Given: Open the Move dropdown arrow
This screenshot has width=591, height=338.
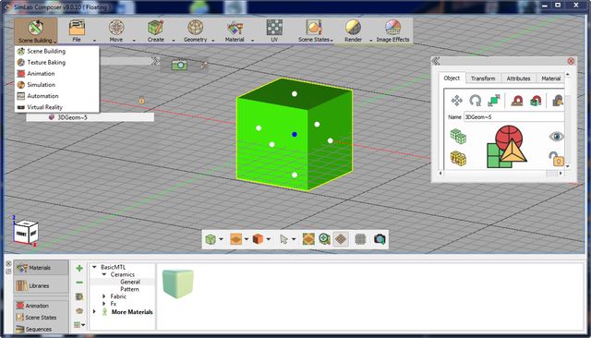Looking at the screenshot, I should click(x=134, y=41).
